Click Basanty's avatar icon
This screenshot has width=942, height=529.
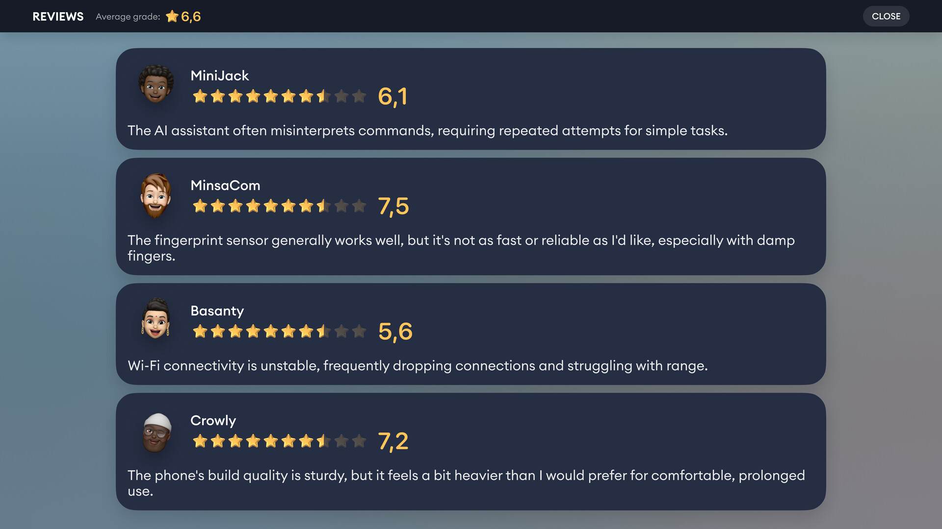156,319
